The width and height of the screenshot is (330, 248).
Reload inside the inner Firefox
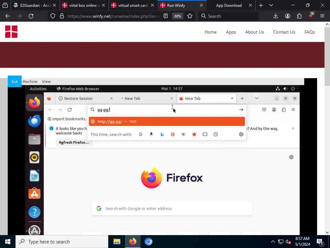pos(70,110)
